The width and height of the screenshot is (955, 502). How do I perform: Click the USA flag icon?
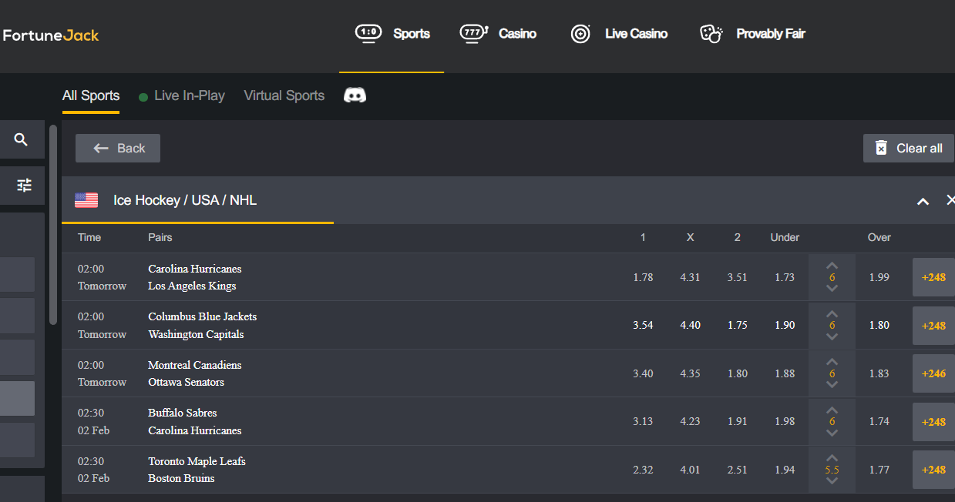86,200
